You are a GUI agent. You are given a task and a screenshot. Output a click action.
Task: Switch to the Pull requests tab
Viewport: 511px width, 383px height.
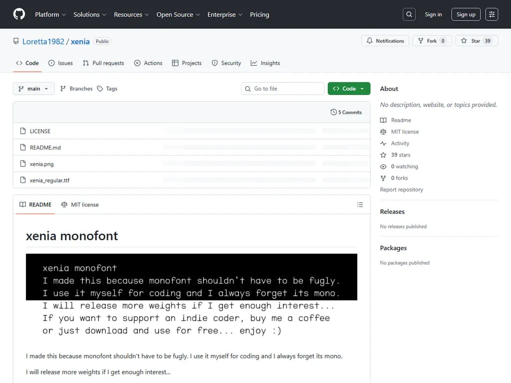coord(103,63)
